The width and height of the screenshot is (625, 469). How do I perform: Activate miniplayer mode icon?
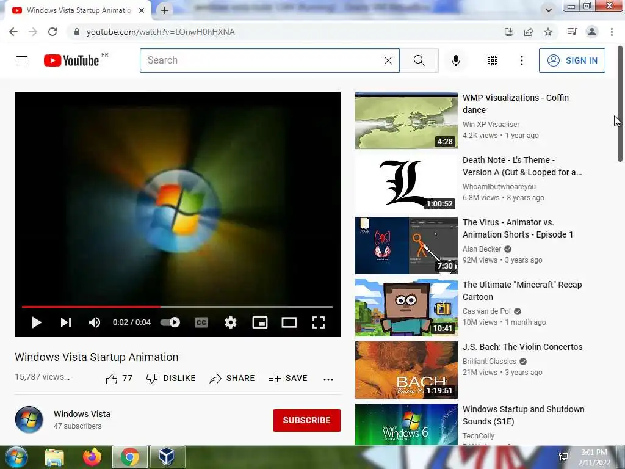click(260, 322)
